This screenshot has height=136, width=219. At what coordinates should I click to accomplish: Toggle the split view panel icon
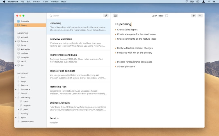pyautogui.click(x=115, y=16)
